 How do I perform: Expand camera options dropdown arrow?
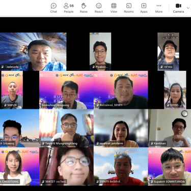click(188, 8)
